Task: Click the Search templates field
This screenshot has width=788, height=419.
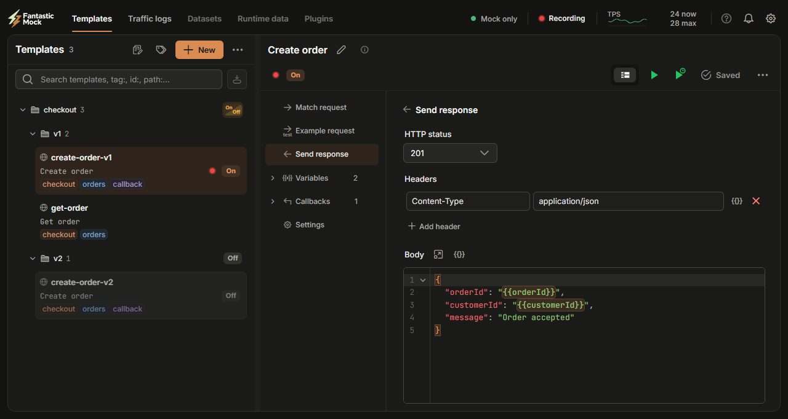Action: click(119, 79)
